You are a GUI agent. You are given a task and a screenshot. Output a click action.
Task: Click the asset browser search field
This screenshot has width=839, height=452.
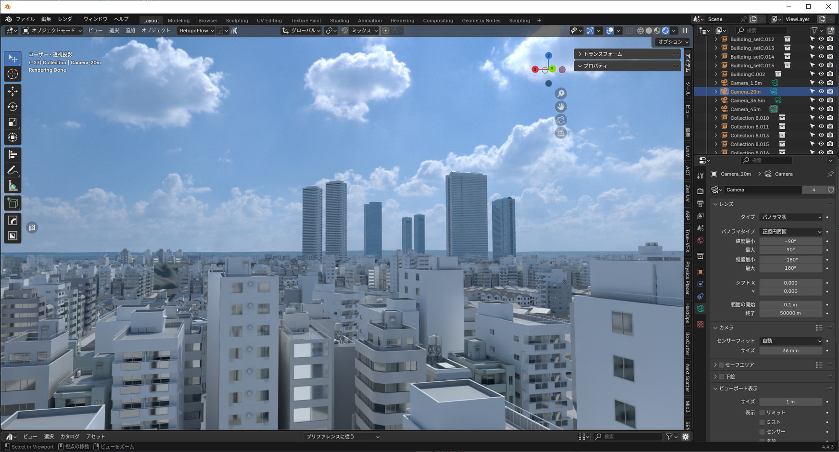[628, 437]
